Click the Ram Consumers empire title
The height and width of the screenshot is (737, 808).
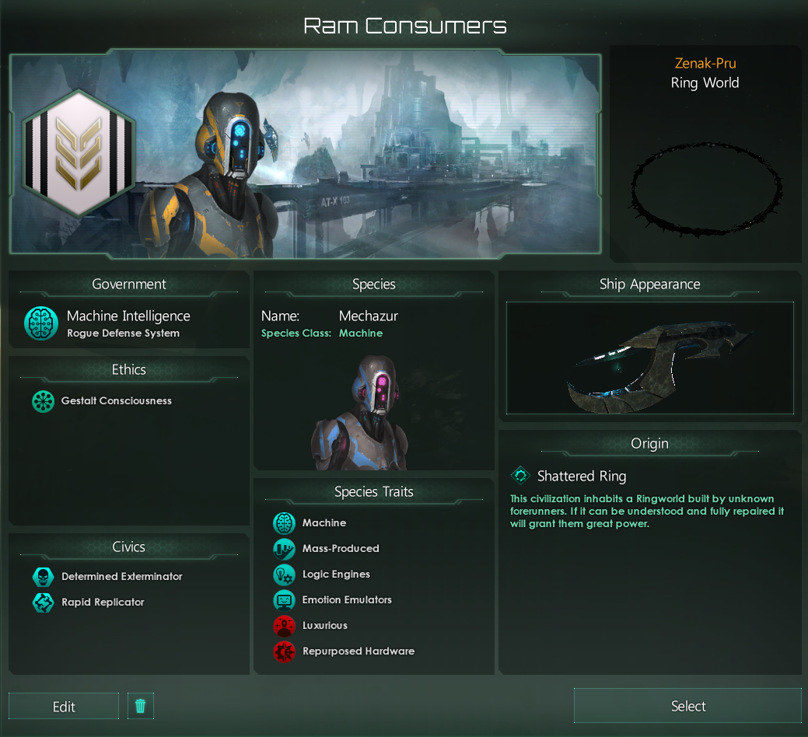405,26
